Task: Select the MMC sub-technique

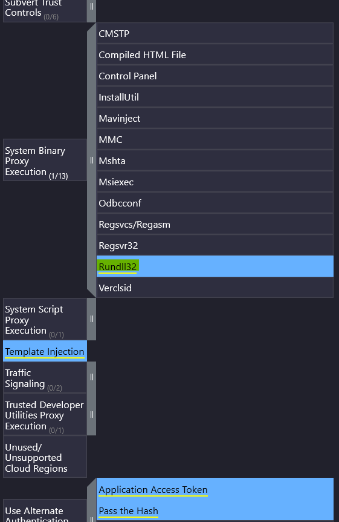Action: (215, 139)
